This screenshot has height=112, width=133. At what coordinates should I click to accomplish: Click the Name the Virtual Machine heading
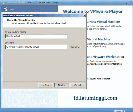(x=21, y=20)
